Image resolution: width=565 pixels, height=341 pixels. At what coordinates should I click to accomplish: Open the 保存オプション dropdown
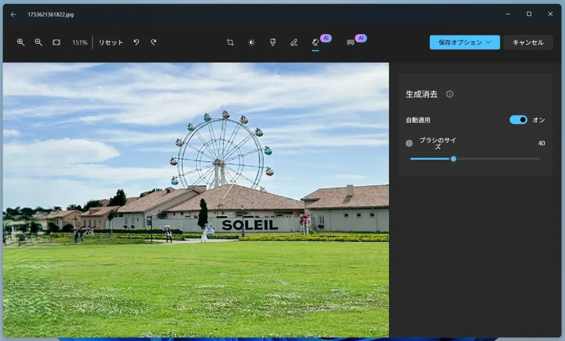465,42
